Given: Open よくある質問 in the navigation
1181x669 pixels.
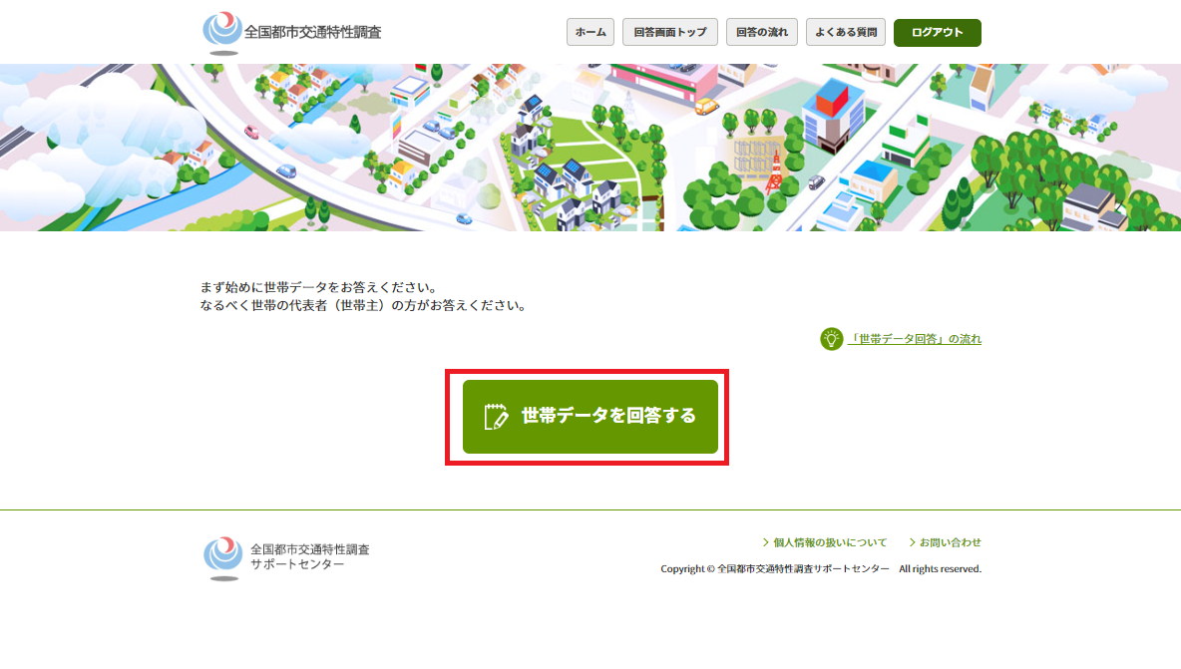Looking at the screenshot, I should pyautogui.click(x=846, y=33).
